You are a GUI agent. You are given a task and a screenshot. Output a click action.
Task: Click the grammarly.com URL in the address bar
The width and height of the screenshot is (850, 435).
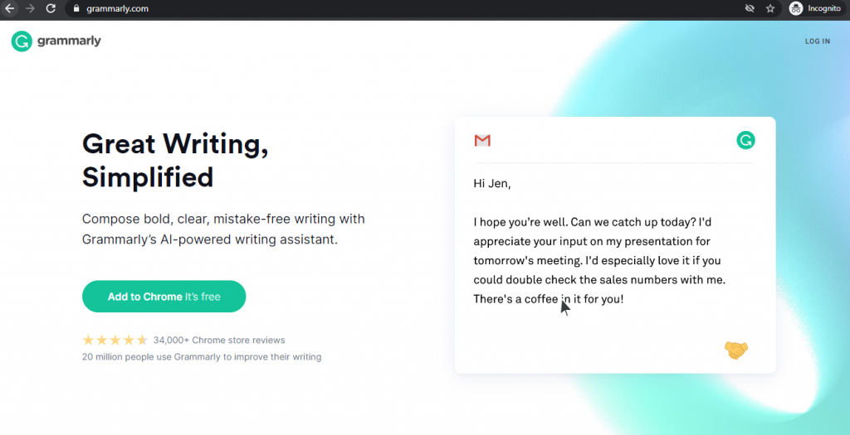(x=117, y=8)
